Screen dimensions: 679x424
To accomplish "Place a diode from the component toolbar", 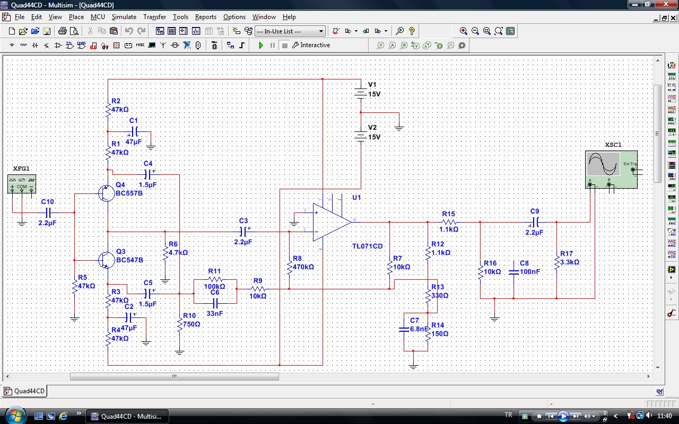I will (x=35, y=46).
